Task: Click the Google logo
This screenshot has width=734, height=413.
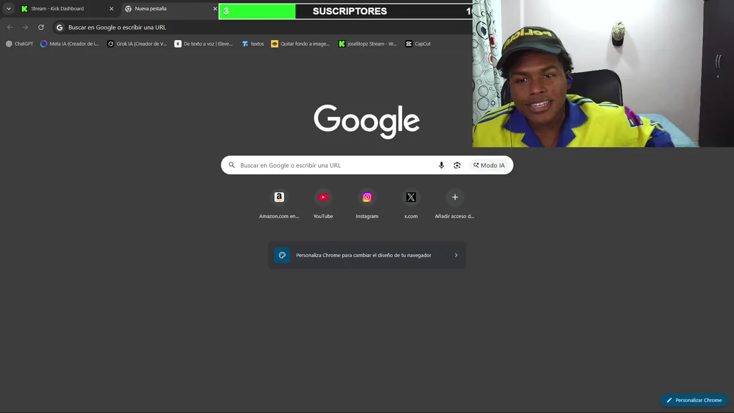Action: [x=367, y=121]
